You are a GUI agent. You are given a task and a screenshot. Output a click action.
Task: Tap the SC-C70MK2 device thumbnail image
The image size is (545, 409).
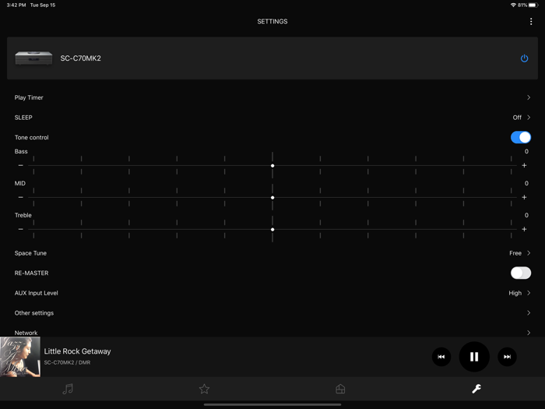point(33,58)
